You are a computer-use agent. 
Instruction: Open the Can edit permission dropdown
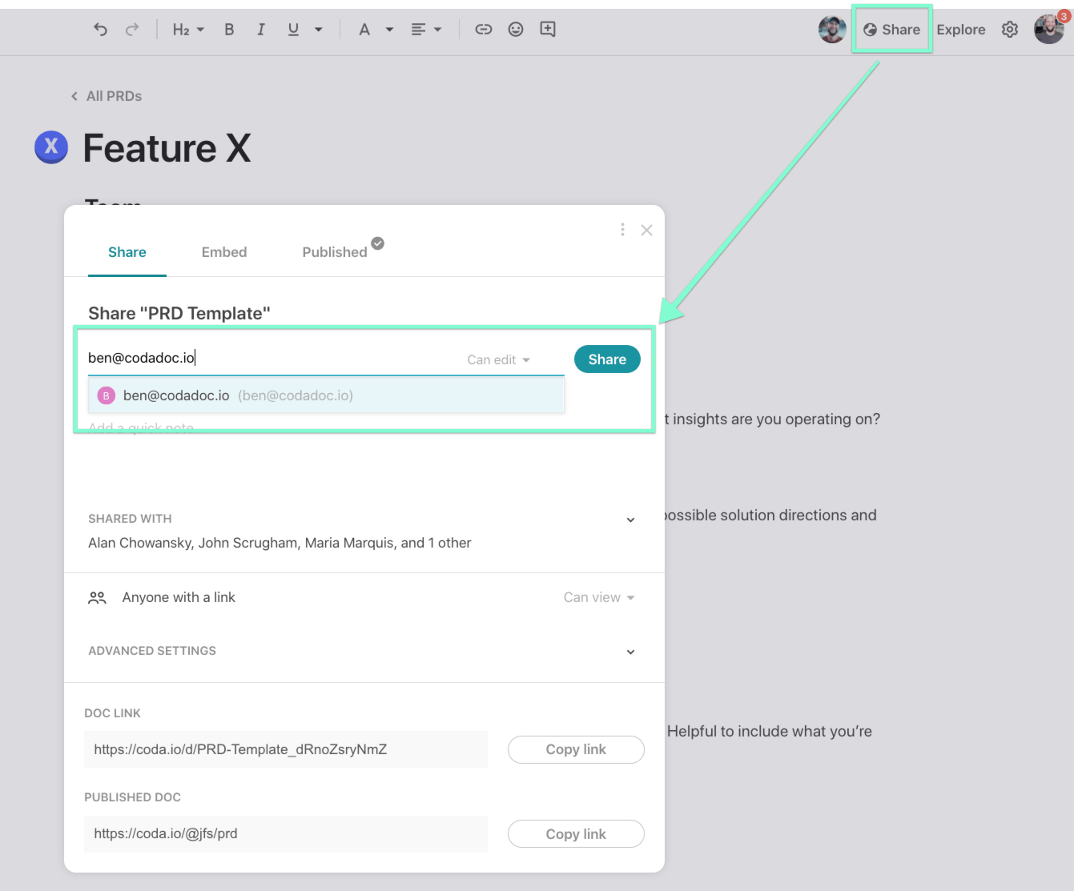499,360
